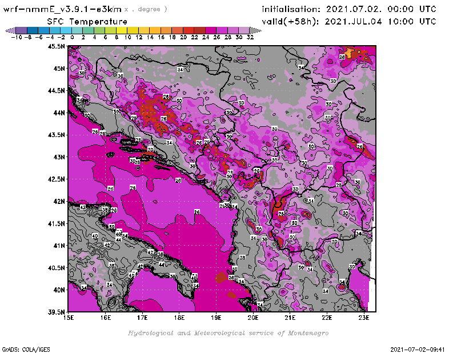
Task: Click the '43N' latitude axis label
Action: [59, 157]
